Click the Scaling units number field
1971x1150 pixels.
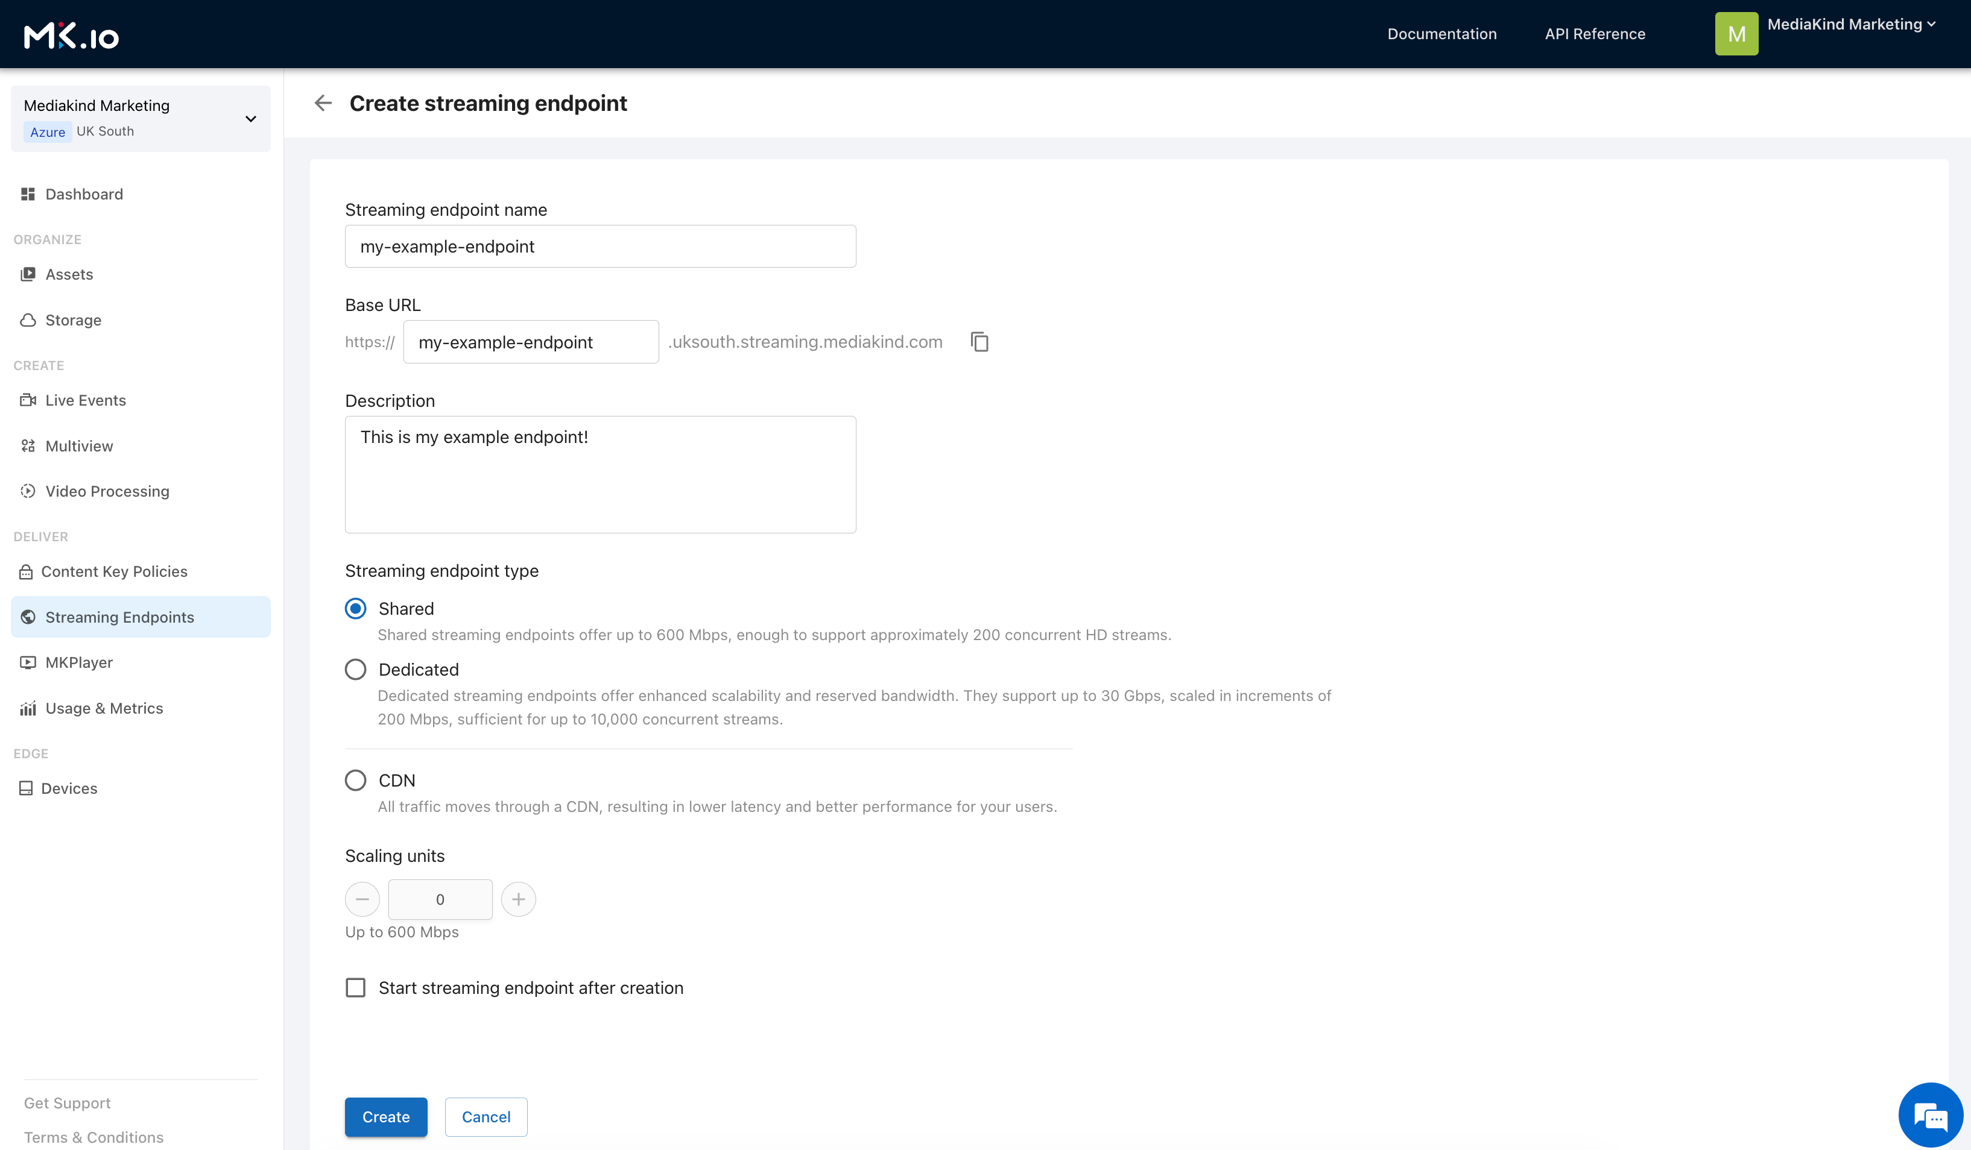pyautogui.click(x=440, y=899)
